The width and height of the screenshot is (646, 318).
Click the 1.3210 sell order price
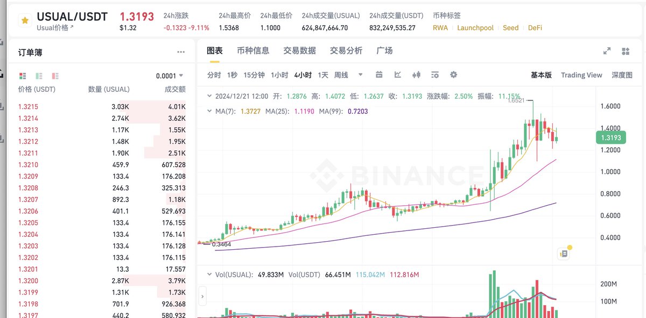(28, 164)
